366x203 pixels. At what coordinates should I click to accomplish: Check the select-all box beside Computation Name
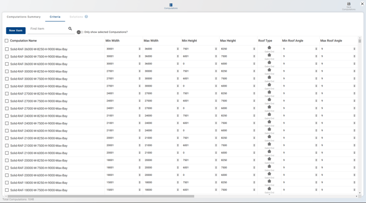[x=6, y=41]
